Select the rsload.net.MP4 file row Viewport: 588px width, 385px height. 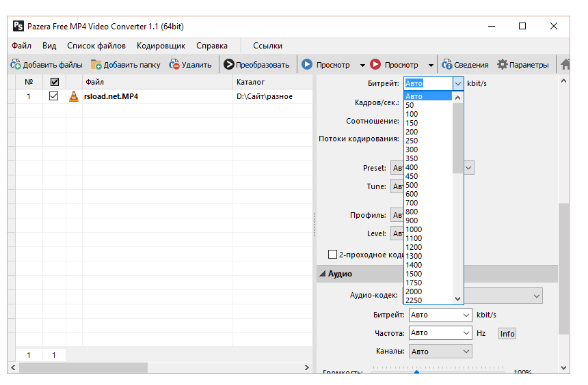click(164, 96)
